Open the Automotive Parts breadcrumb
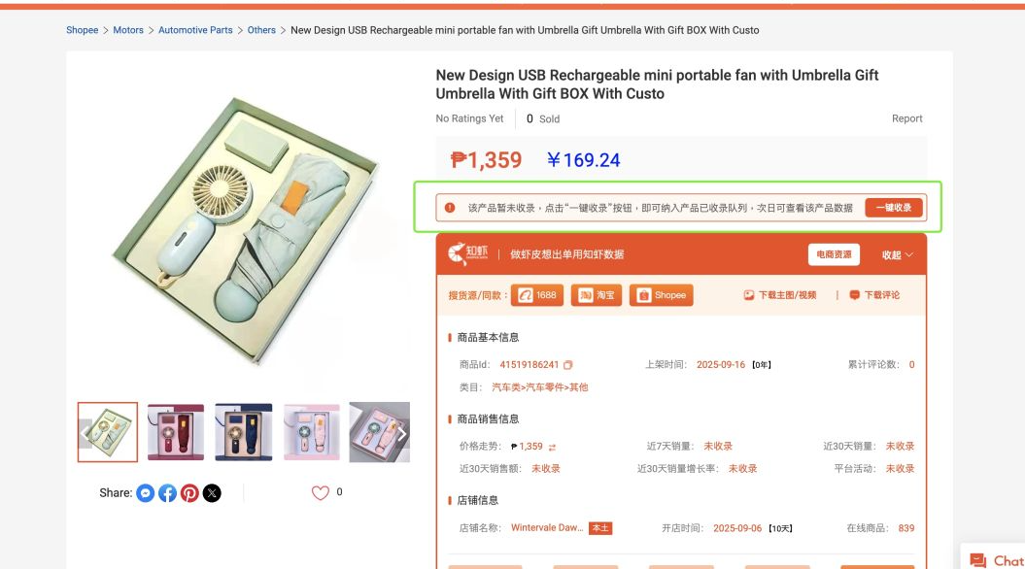Screen dimensions: 1025x569 (x=195, y=30)
